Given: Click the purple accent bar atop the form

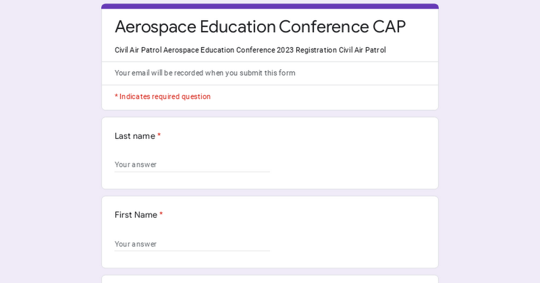Looking at the screenshot, I should 270,6.
